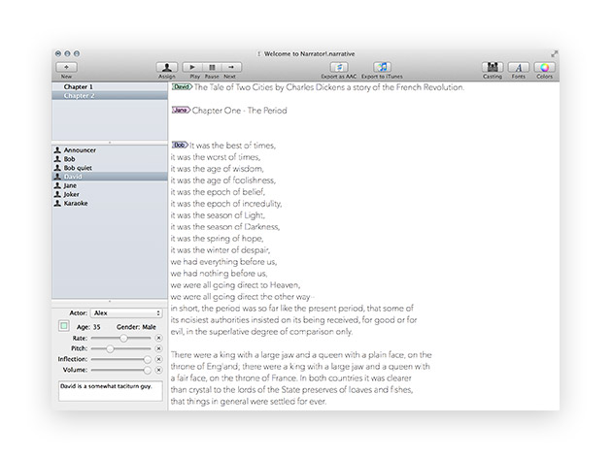Screen dimensions: 612x459
Task: Export the narrative as AAC
Action: click(339, 68)
